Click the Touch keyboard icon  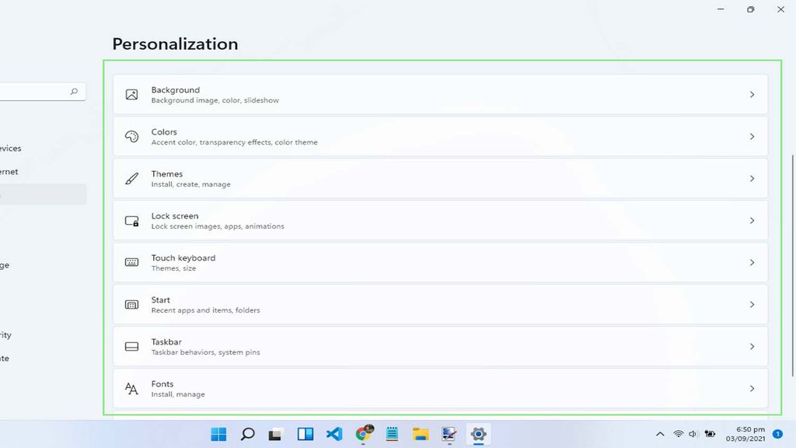tap(130, 262)
